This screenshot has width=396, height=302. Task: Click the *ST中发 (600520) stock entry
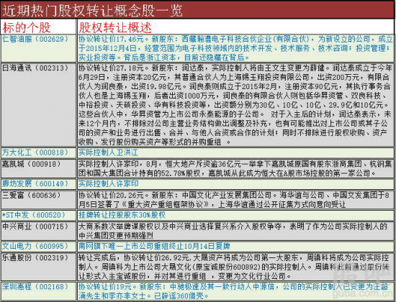[x=34, y=215]
